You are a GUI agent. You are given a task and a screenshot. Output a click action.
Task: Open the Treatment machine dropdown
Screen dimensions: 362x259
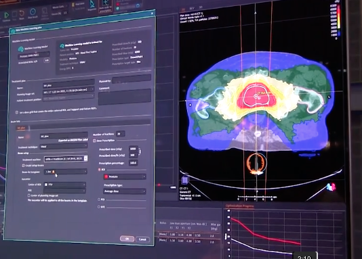[x=66, y=159]
